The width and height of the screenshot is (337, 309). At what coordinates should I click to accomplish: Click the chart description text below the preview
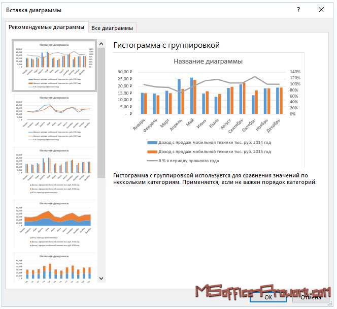215,179
